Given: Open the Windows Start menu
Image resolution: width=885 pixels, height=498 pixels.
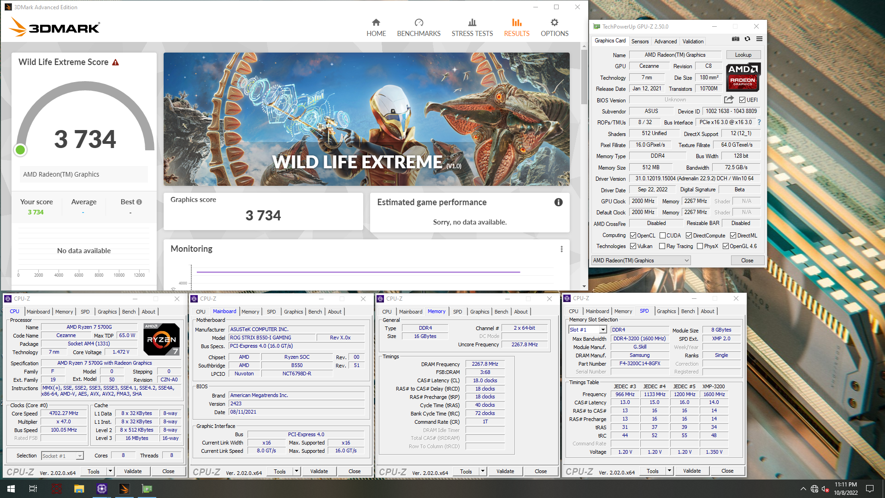Looking at the screenshot, I should (11, 489).
